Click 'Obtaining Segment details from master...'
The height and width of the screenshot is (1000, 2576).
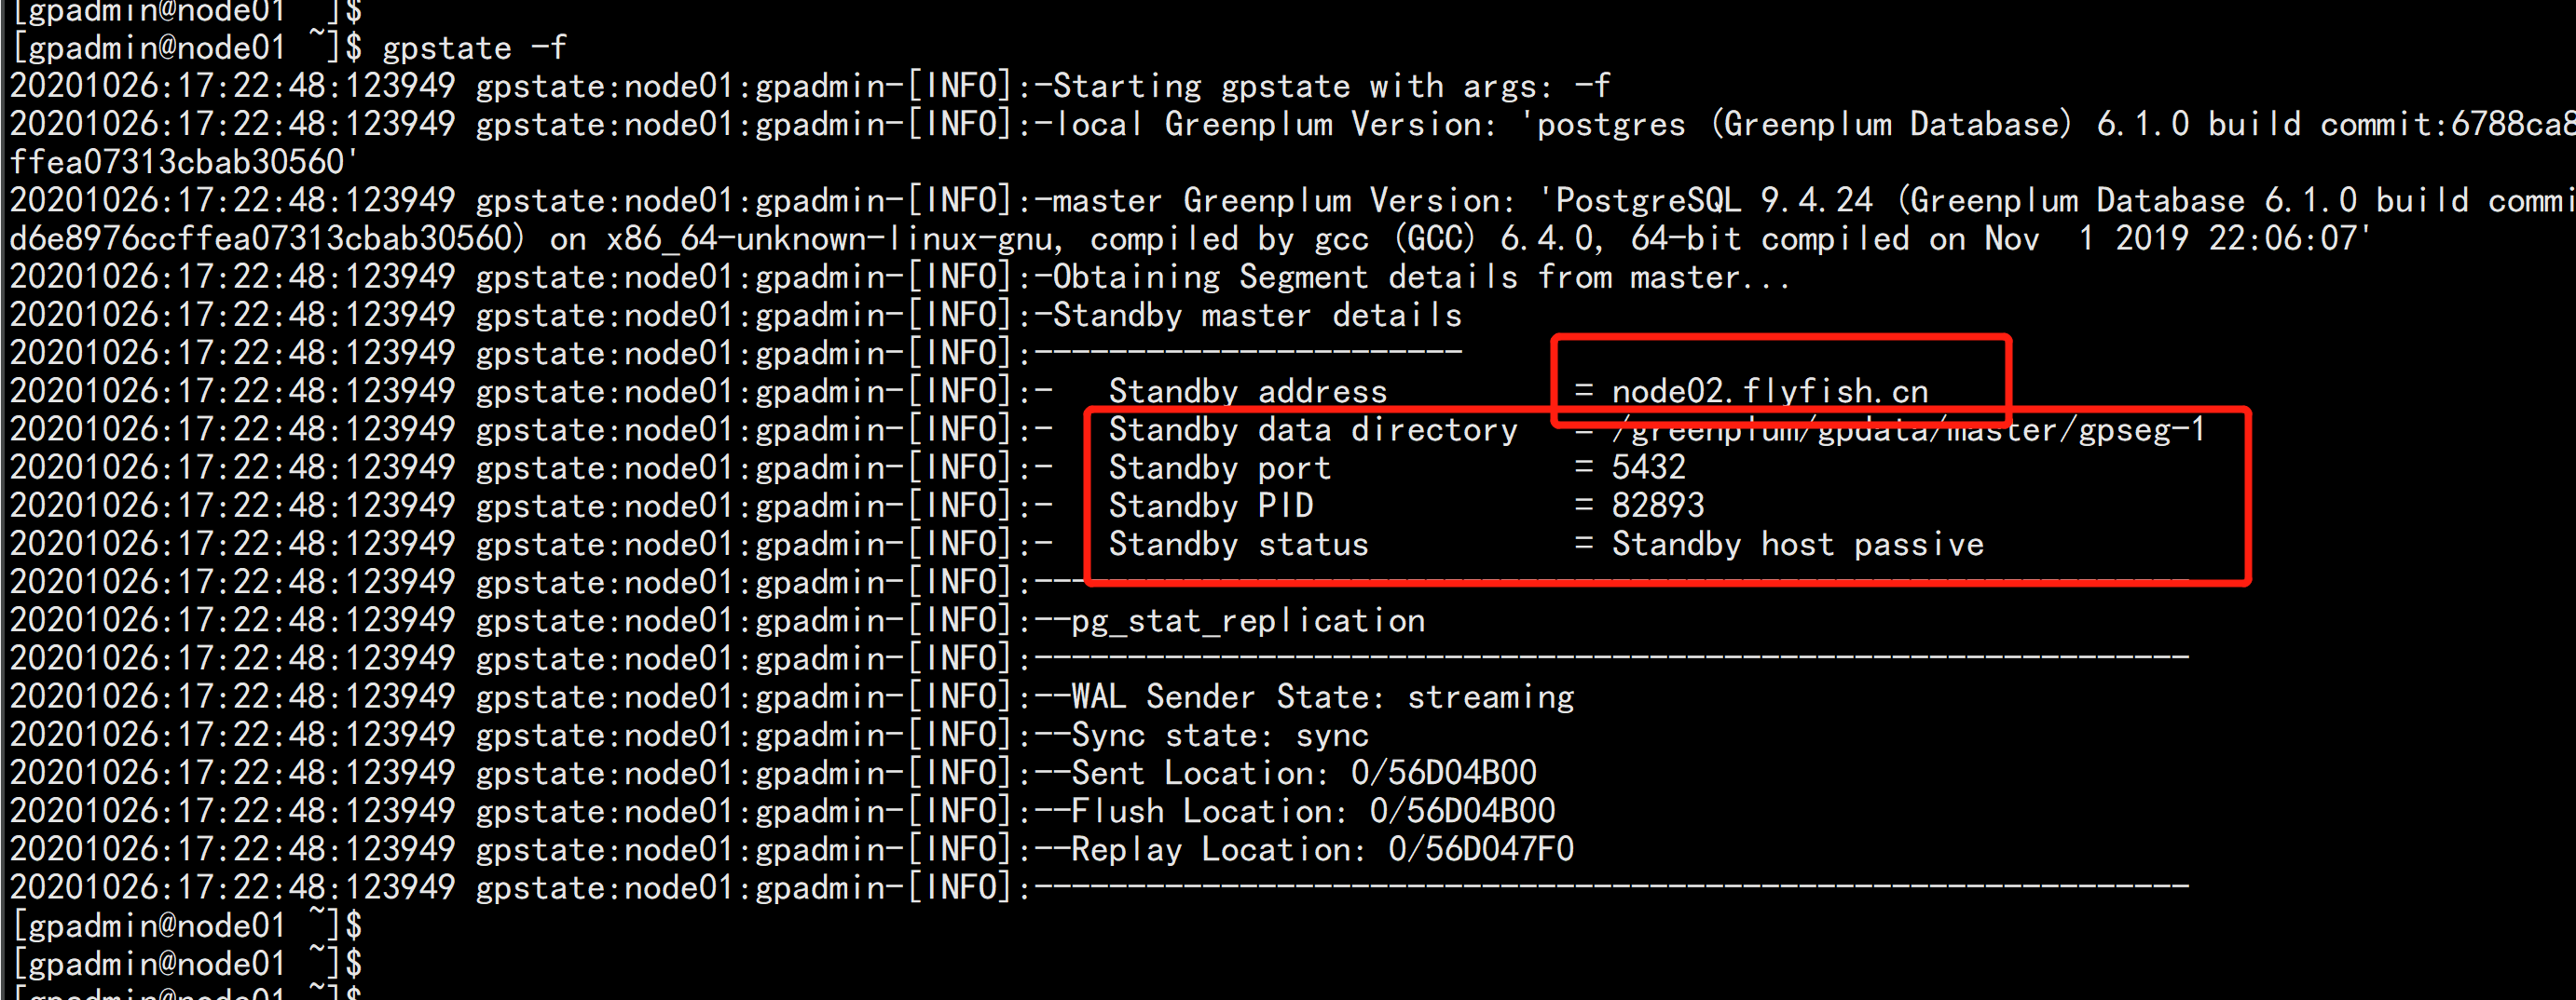click(1421, 277)
